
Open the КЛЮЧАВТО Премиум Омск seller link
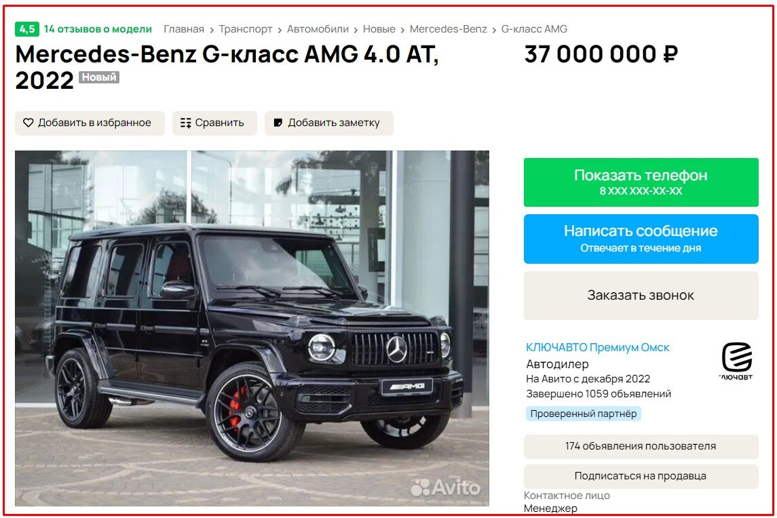click(x=597, y=348)
